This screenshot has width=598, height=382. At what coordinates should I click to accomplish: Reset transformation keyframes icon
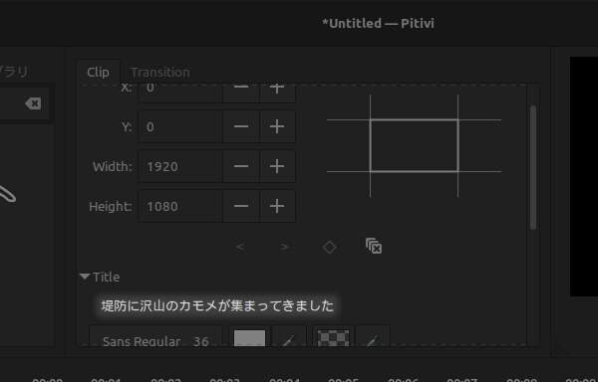[374, 246]
